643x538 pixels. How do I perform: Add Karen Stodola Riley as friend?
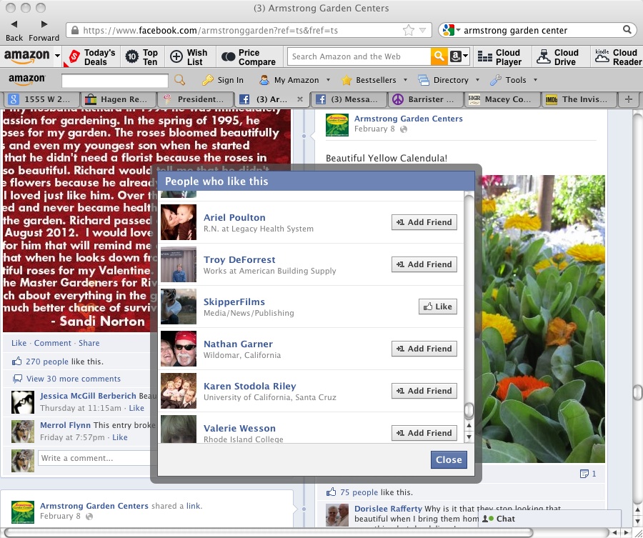[424, 392]
